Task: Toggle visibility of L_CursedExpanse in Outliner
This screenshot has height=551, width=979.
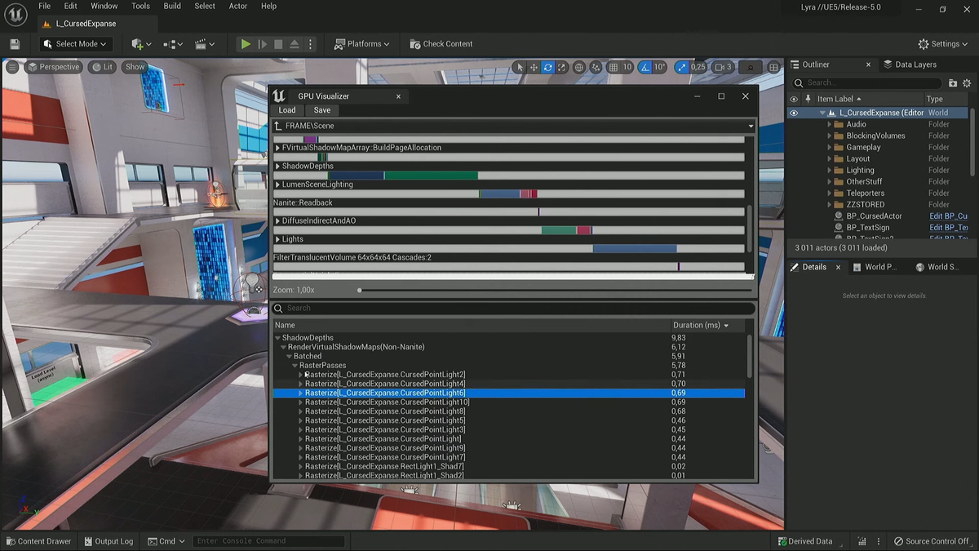Action: pos(794,113)
